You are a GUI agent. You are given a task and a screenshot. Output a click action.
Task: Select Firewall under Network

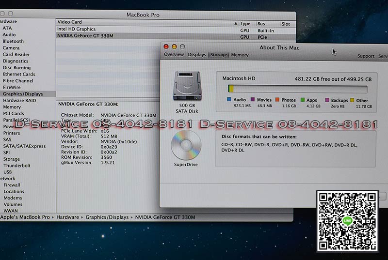coord(12,184)
